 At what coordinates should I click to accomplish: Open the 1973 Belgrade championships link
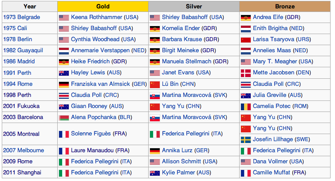tap(21, 18)
